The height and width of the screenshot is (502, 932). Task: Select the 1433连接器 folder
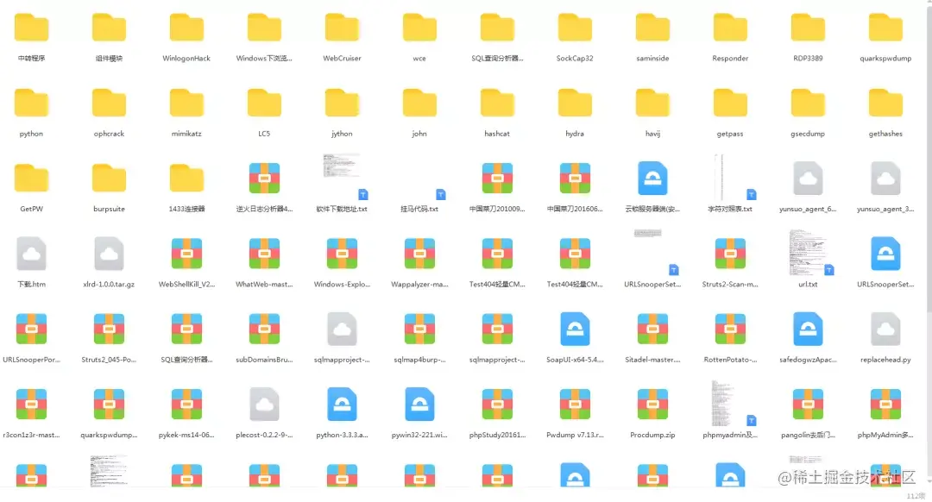(186, 179)
